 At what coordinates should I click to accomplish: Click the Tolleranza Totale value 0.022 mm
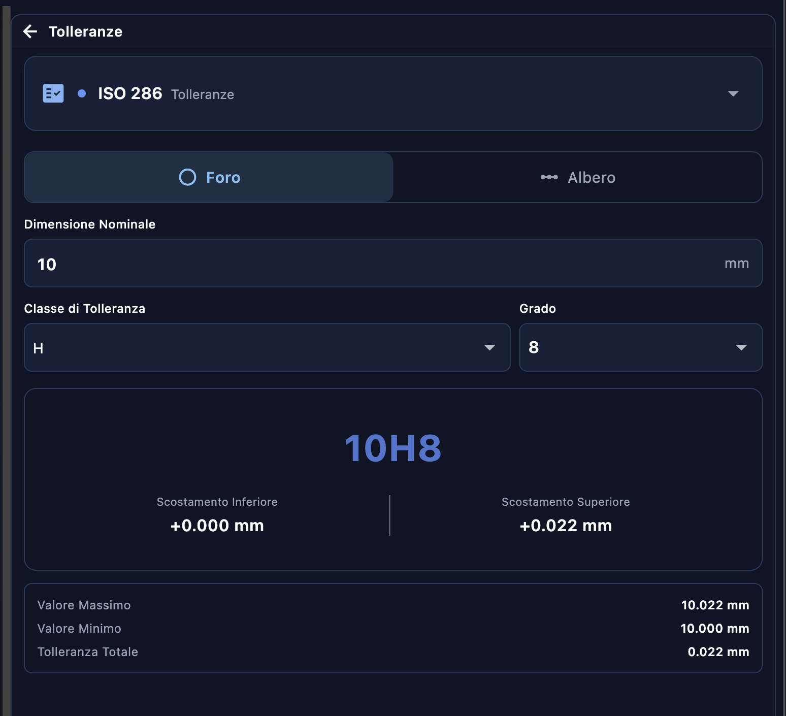click(x=718, y=652)
